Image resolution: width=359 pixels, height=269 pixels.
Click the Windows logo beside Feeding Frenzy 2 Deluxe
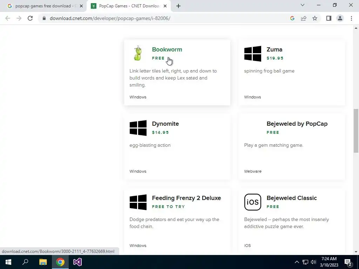click(x=138, y=202)
